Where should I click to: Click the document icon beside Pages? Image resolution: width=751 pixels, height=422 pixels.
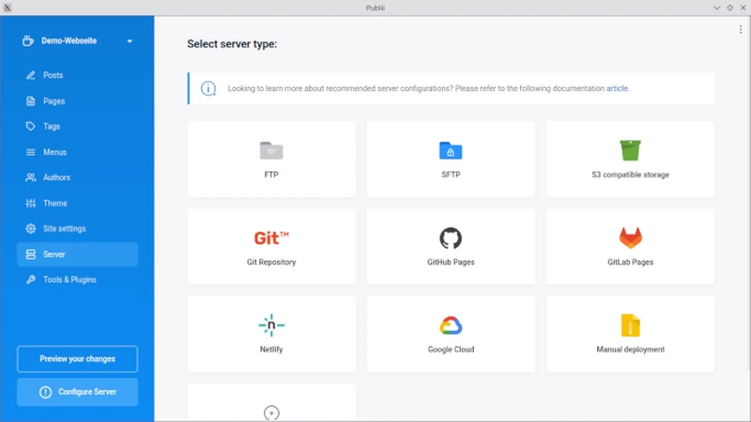[31, 101]
